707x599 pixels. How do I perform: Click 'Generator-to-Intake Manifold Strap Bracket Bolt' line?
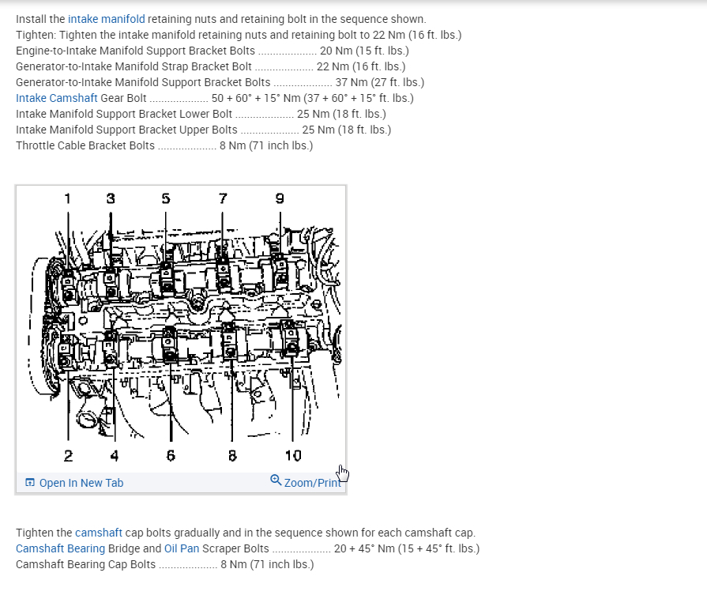coord(211,66)
